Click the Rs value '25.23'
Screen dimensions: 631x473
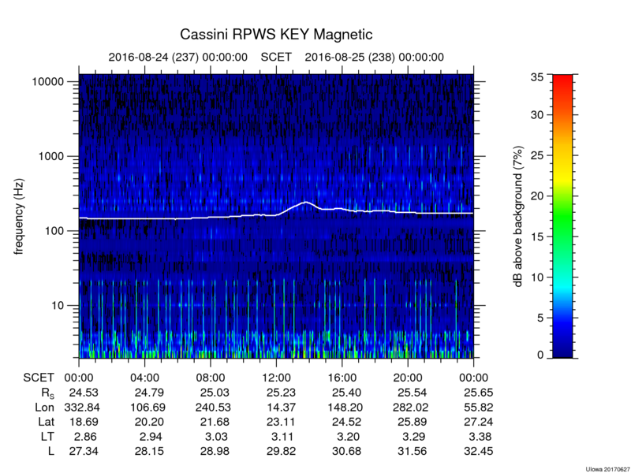click(281, 392)
